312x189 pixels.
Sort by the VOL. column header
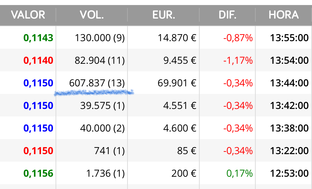92,15
